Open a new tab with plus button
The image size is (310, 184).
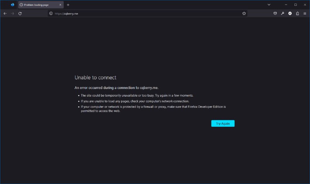pyautogui.click(x=68, y=5)
